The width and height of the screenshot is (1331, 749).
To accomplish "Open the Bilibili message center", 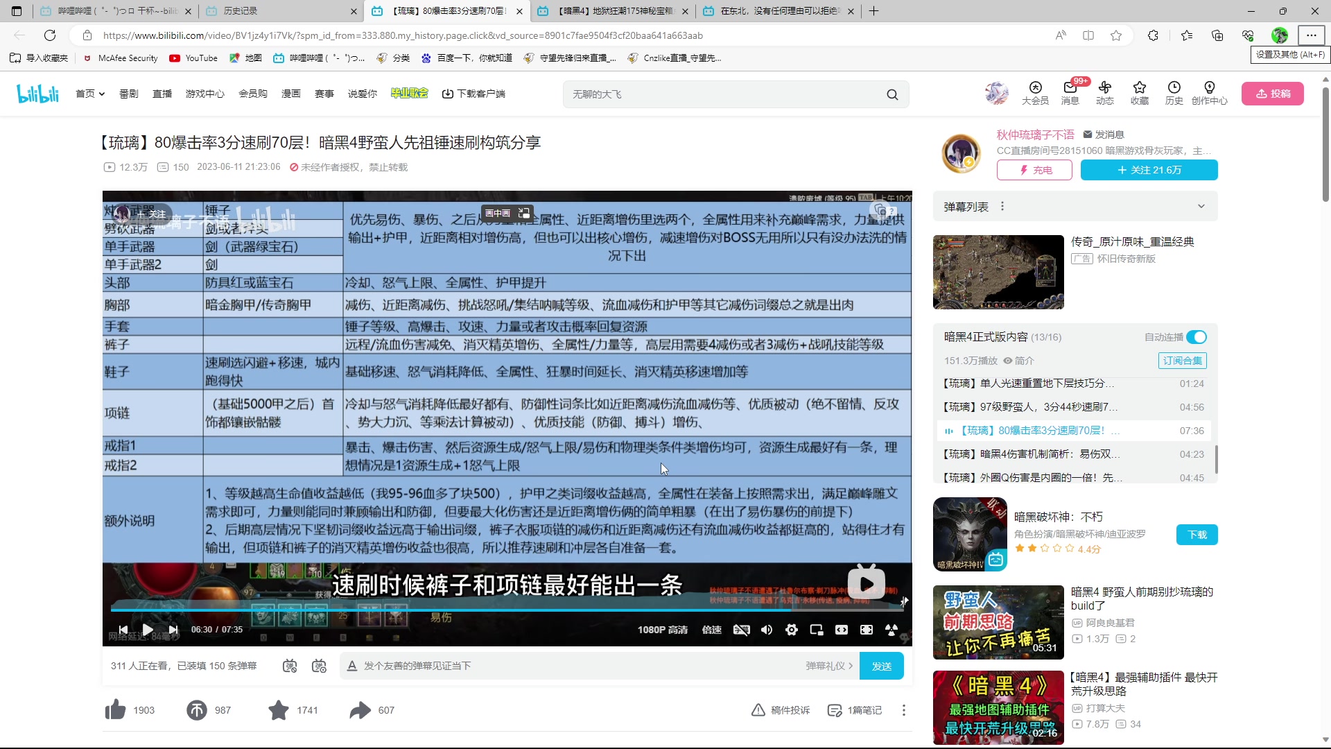I will click(x=1070, y=94).
